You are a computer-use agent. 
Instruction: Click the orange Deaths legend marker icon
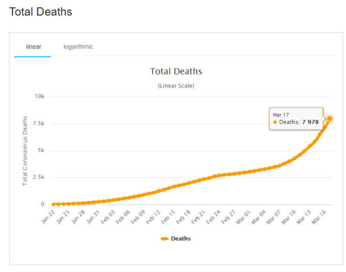pos(164,238)
